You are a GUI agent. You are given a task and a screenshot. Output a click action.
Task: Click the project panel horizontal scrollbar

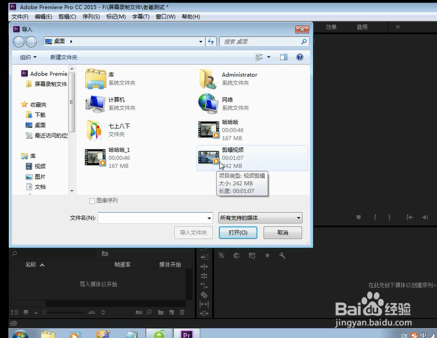tap(98, 303)
